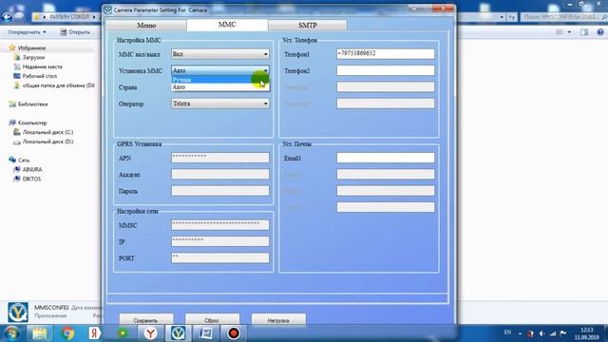Click the Аккаунт field in GPRS settings
Image resolution: width=608 pixels, height=342 pixels.
220,174
